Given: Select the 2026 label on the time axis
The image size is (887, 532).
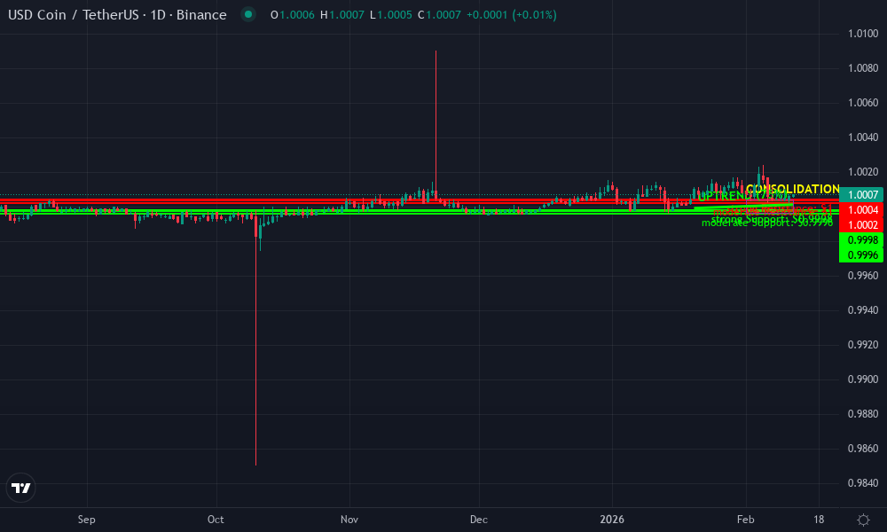Looking at the screenshot, I should [x=613, y=520].
